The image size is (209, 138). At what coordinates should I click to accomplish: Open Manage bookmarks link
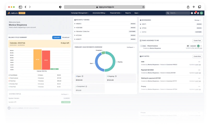tap(198, 20)
